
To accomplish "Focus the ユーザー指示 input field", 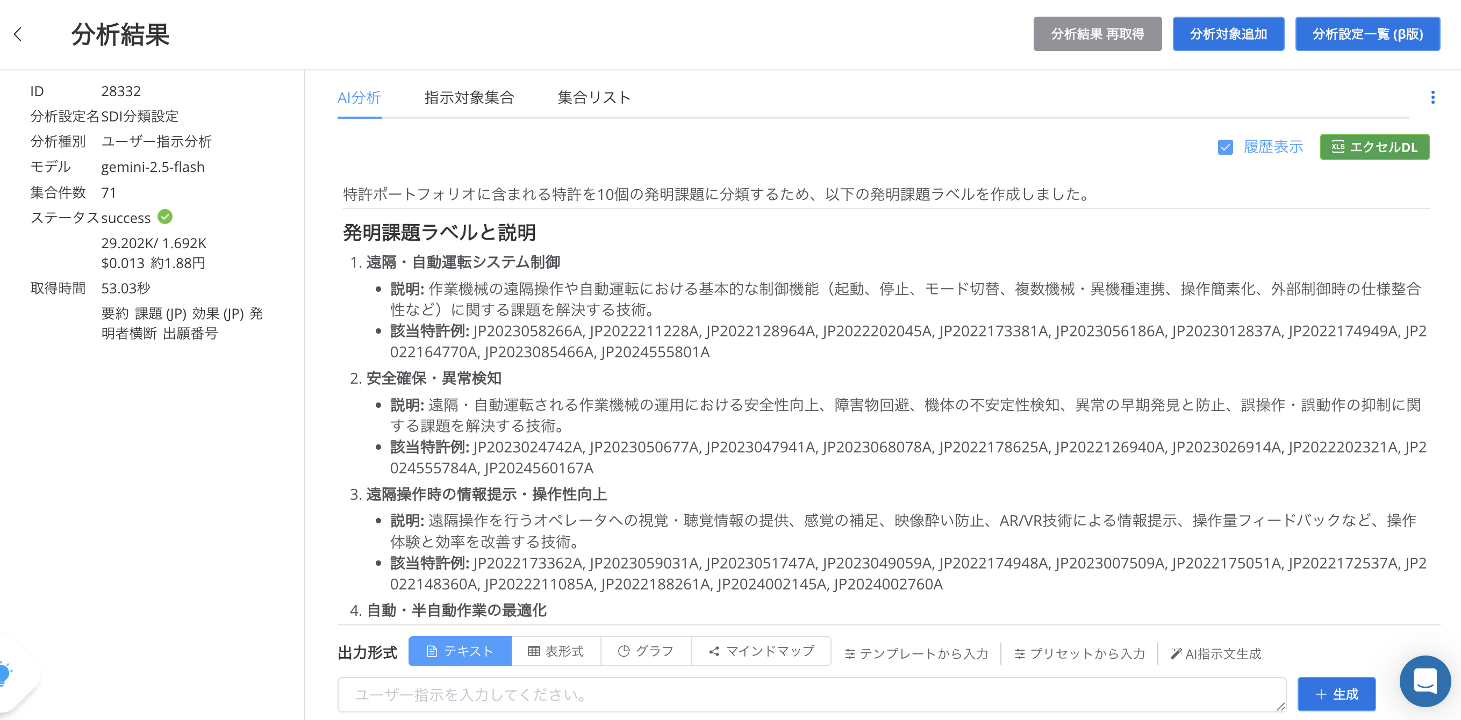I will (x=811, y=695).
